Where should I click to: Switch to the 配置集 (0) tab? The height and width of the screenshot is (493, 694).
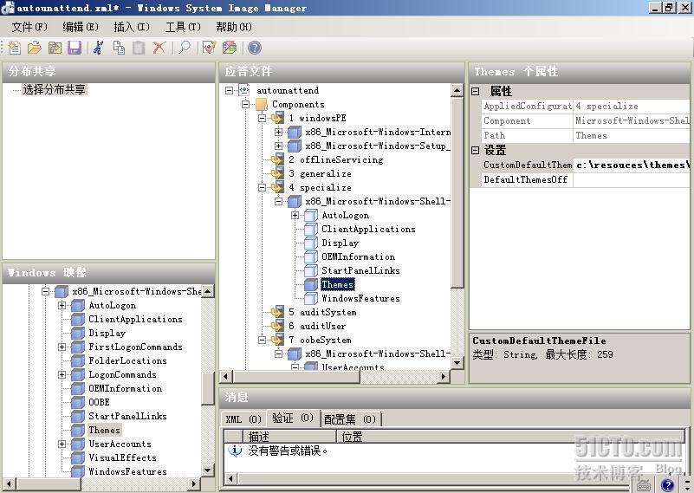[x=350, y=418]
